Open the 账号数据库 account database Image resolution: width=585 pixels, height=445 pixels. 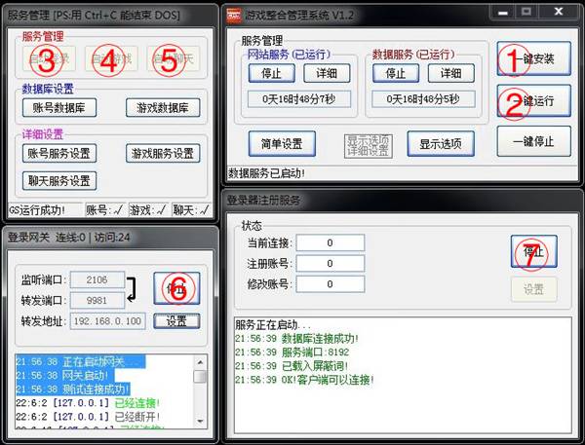click(59, 108)
